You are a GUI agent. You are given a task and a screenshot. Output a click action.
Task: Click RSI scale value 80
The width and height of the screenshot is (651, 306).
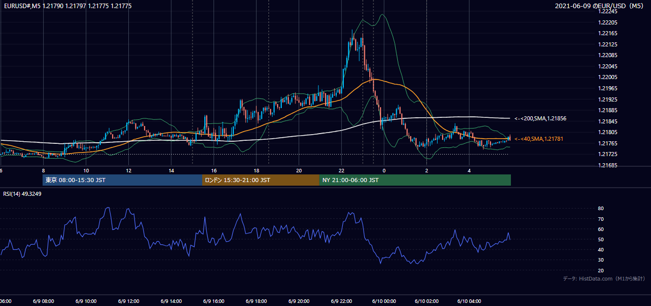601,209
